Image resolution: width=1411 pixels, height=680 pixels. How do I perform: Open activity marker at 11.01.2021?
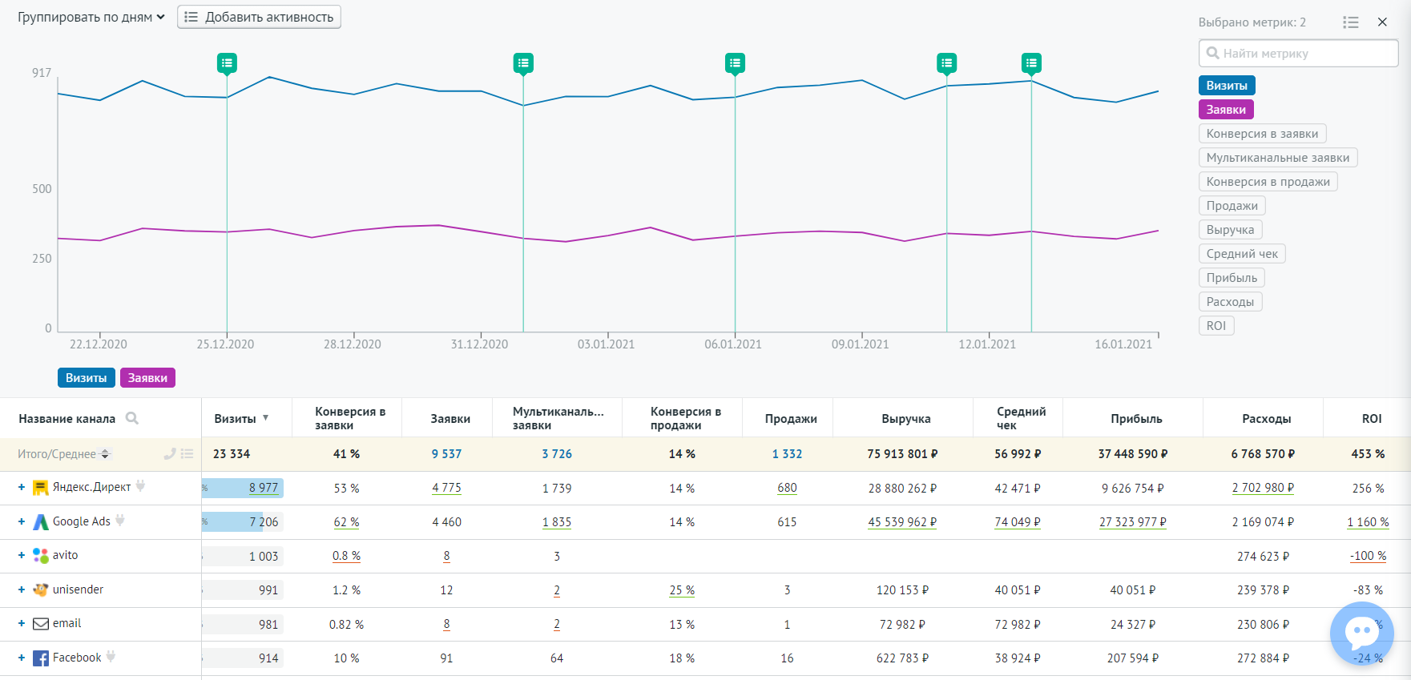pyautogui.click(x=946, y=62)
